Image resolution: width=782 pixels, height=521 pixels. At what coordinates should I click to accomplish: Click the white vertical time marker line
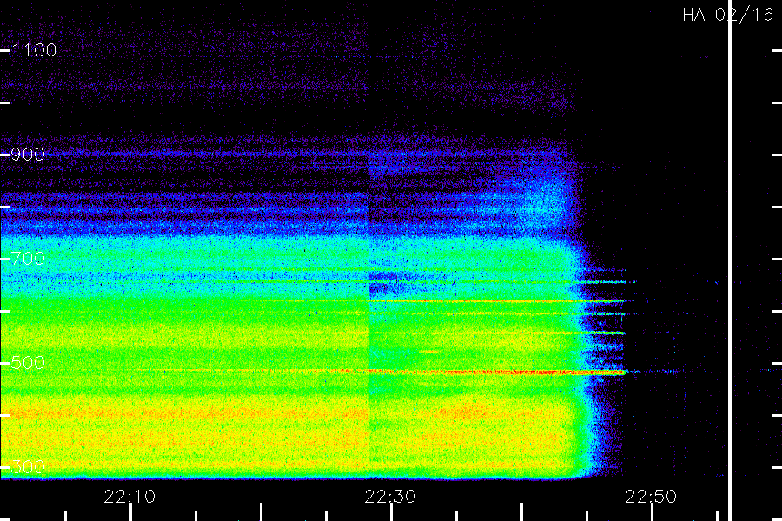pyautogui.click(x=730, y=260)
